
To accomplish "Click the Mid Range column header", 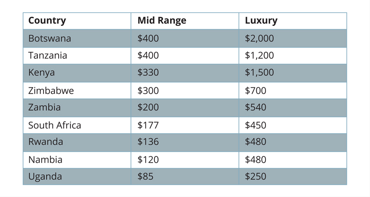I will [x=162, y=21].
